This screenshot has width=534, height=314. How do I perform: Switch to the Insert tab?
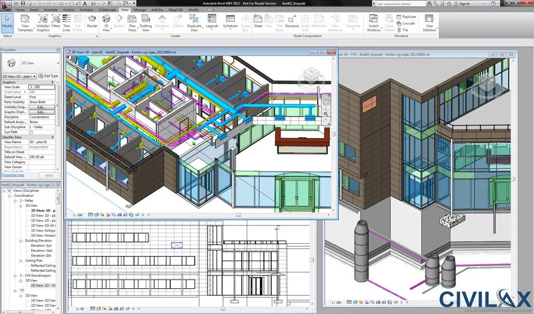(34, 10)
